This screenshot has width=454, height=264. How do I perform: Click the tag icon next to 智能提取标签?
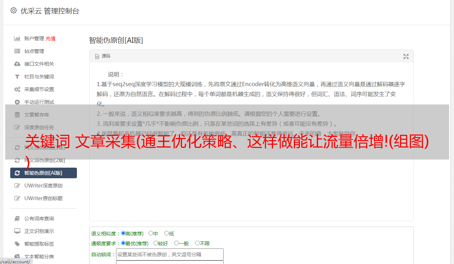pos(17,244)
